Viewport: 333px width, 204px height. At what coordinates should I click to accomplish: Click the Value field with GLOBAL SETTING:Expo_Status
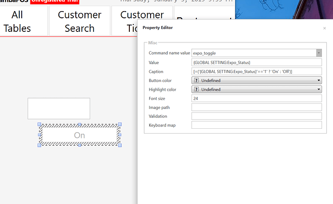click(257, 62)
